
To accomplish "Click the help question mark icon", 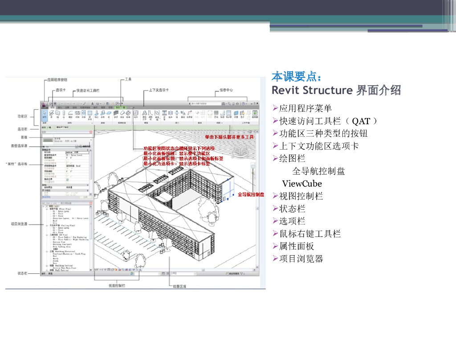I will click(244, 104).
